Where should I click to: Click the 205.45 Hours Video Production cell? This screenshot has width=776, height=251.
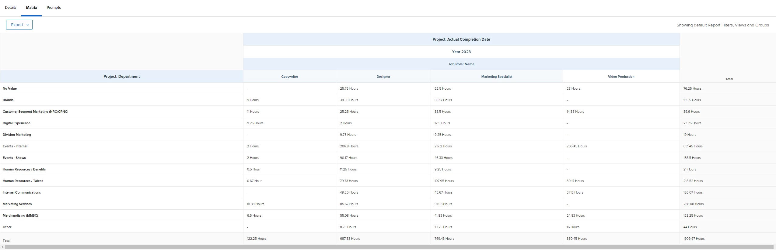point(621,146)
